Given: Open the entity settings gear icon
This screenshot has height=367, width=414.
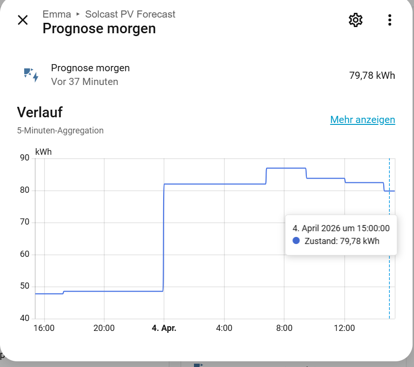Looking at the screenshot, I should coord(355,20).
